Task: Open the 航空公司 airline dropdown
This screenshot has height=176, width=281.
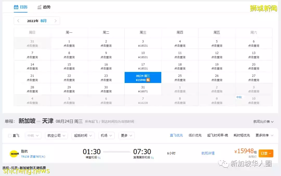Action: [56, 135]
